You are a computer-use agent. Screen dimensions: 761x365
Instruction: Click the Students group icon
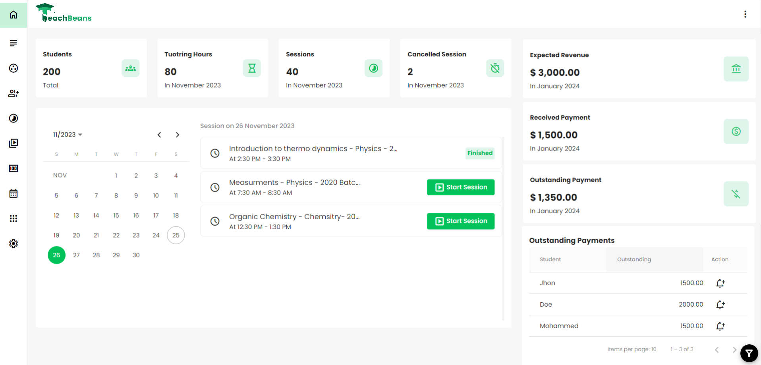point(131,68)
